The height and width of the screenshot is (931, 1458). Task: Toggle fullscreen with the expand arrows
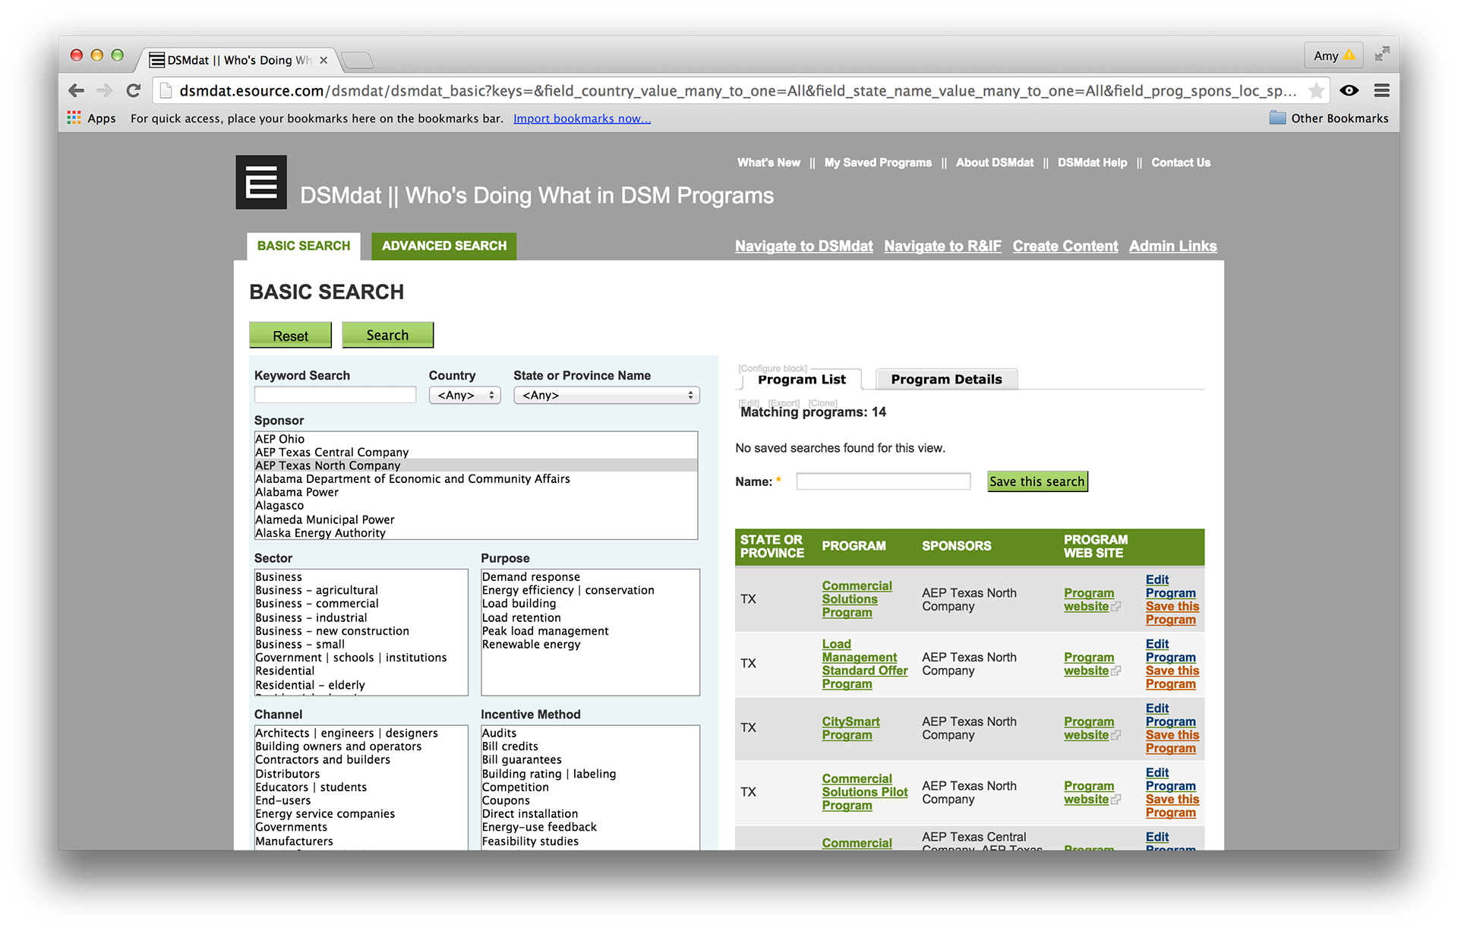coord(1382,54)
